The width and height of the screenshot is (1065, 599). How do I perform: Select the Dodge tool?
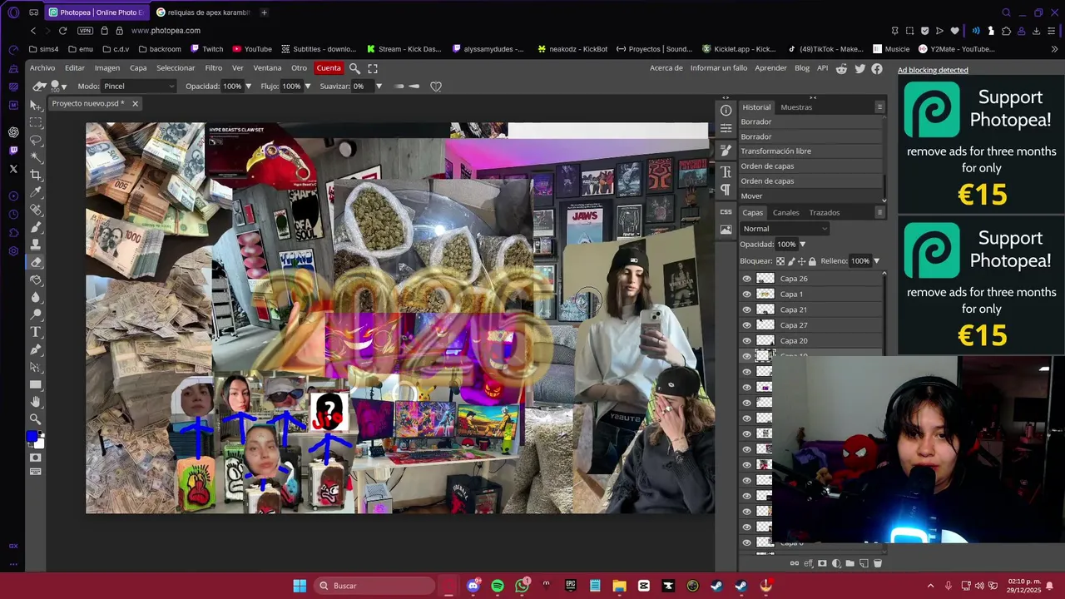point(36,314)
